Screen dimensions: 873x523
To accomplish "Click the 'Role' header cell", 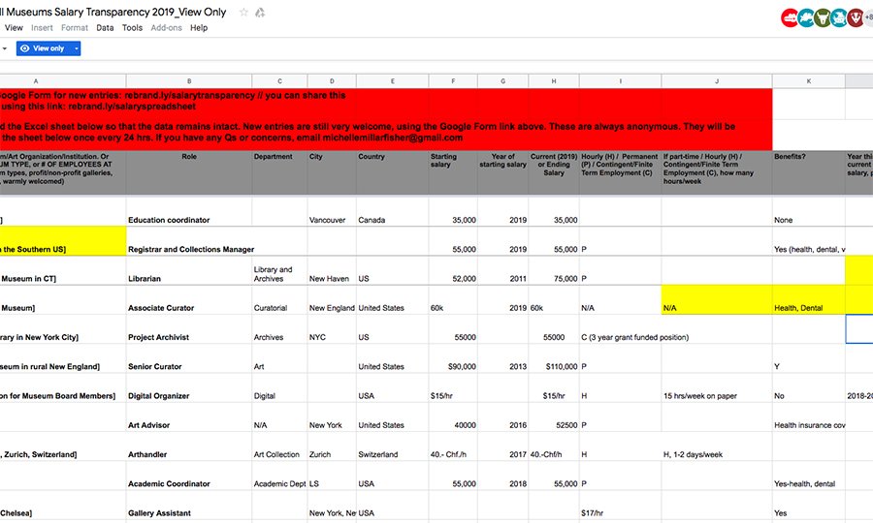I will click(x=189, y=172).
